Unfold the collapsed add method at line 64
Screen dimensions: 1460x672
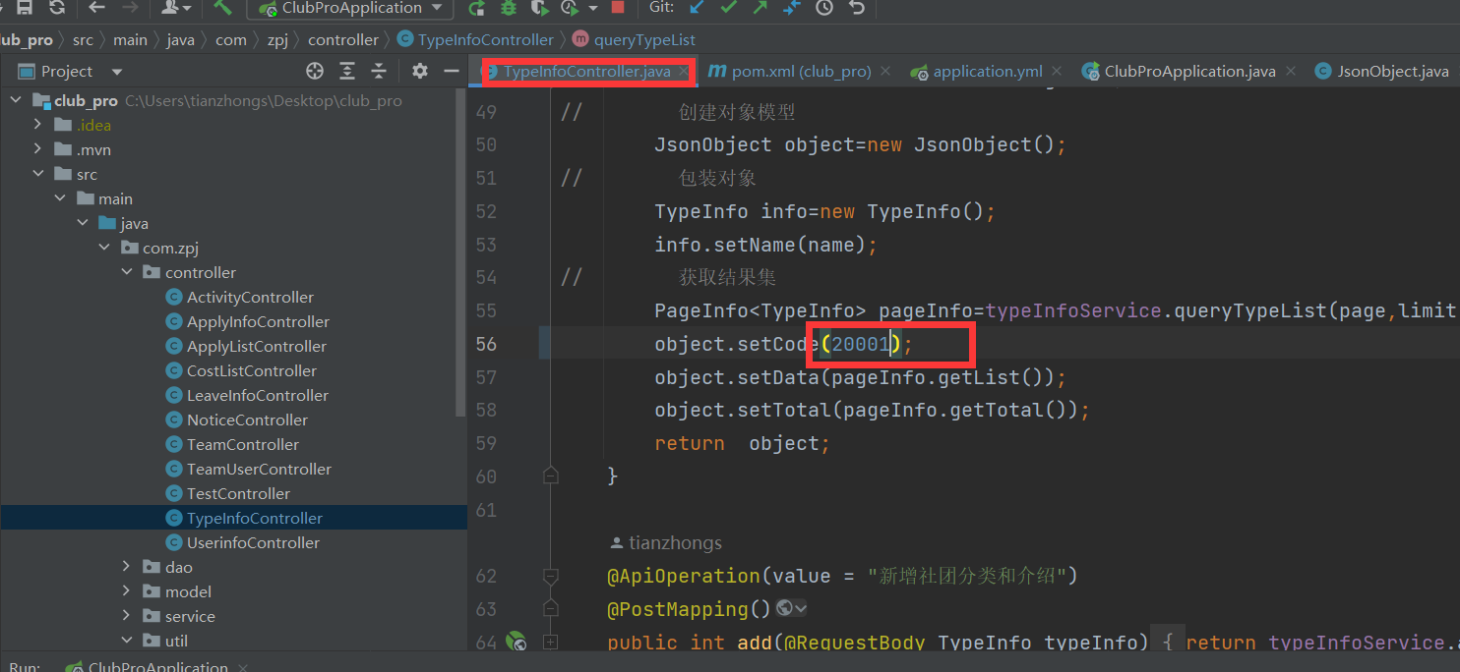550,643
